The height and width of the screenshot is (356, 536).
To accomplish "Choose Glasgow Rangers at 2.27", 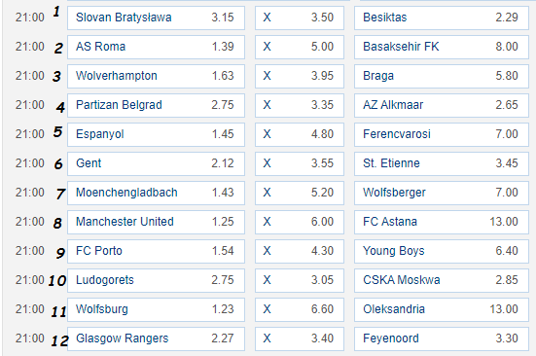I will pos(156,338).
